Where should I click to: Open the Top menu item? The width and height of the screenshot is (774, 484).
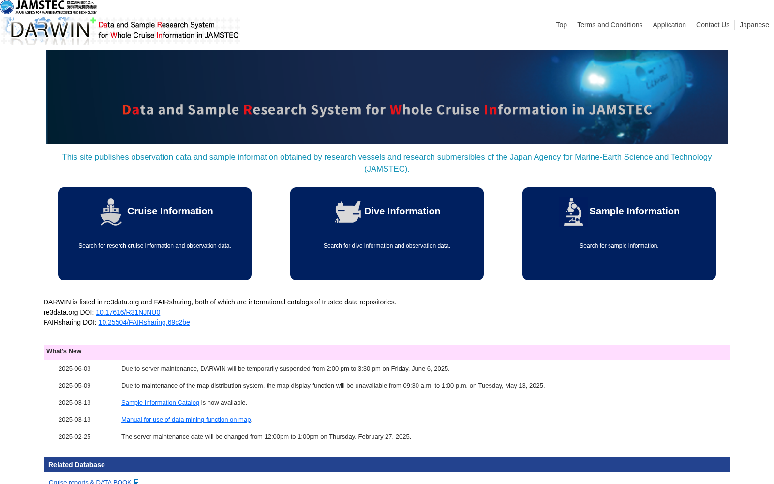pos(561,25)
